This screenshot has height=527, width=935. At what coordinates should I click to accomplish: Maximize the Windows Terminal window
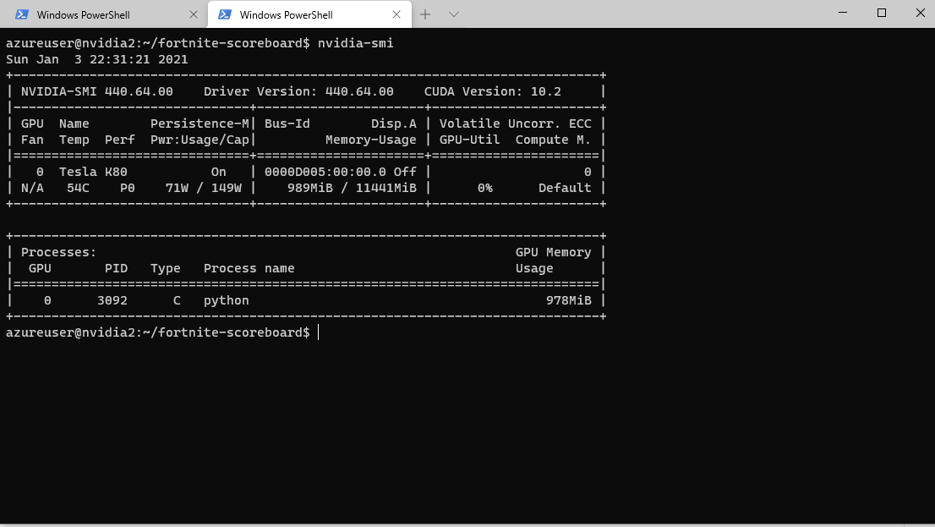click(882, 13)
